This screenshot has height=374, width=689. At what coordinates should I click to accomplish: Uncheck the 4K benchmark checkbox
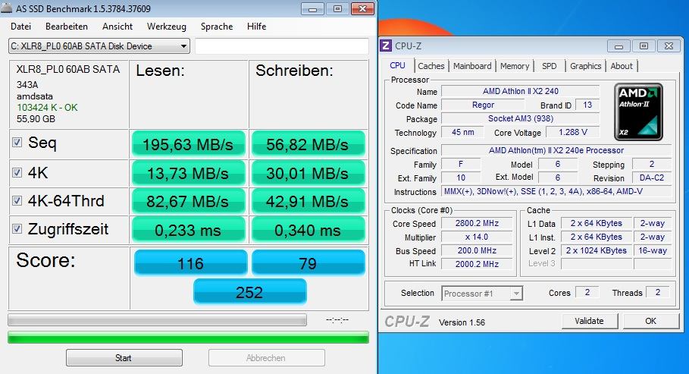pyautogui.click(x=17, y=172)
